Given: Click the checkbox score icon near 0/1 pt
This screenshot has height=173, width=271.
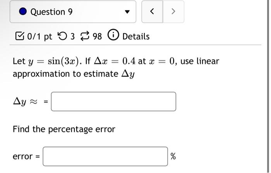Looking at the screenshot, I should (x=20, y=36).
